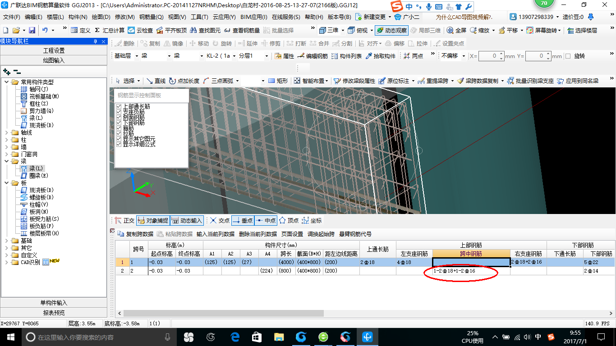Image resolution: width=616 pixels, height=346 pixels.
Task: Uncheck 拉筋 tie bar checkbox
Action: [119, 133]
